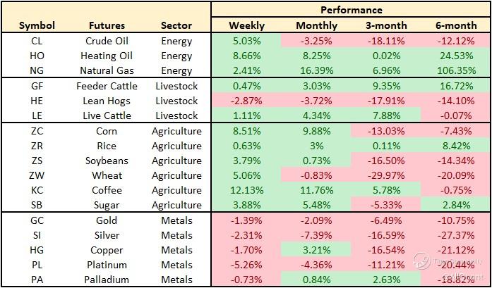
Task: Click the Palladium futures cell
Action: pyautogui.click(x=108, y=280)
